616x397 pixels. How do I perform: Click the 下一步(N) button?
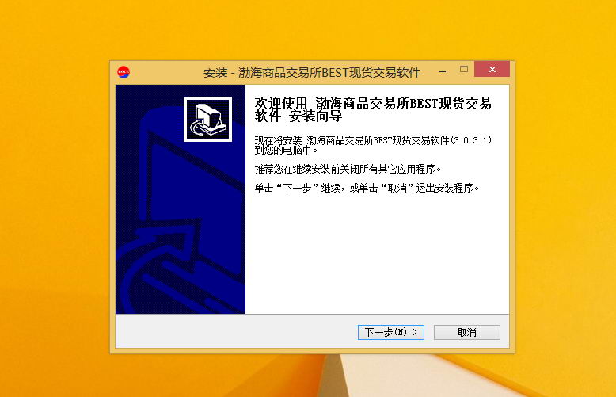391,332
